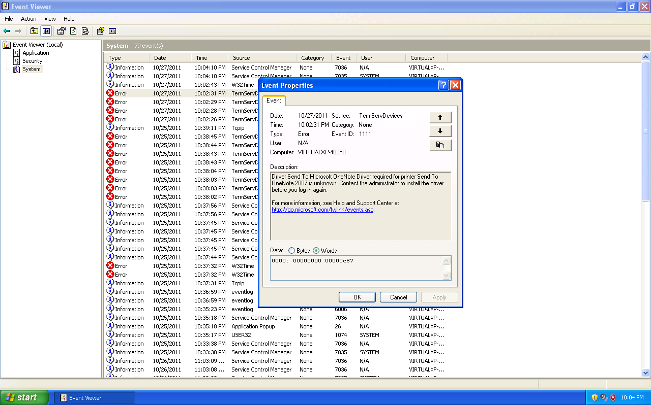Screen dimensions: 651x405
Task: Navigate back using the Back arrow icon
Action: click(x=7, y=31)
